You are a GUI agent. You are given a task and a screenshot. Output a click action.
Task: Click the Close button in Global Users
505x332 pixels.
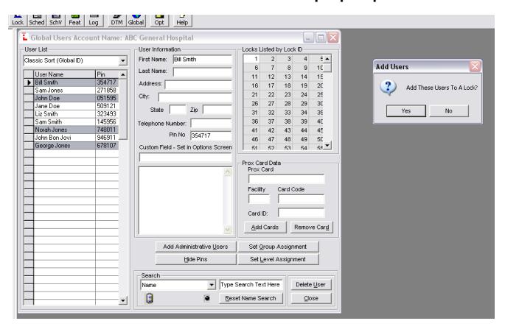[311, 298]
